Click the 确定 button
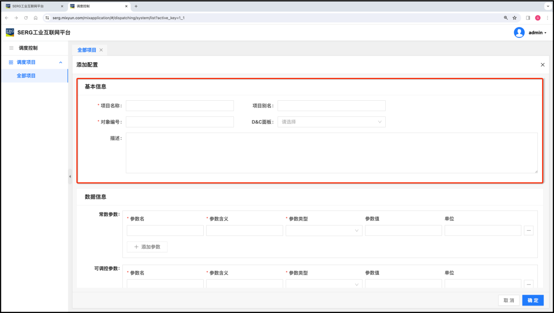Image resolution: width=554 pixels, height=313 pixels. tap(533, 300)
